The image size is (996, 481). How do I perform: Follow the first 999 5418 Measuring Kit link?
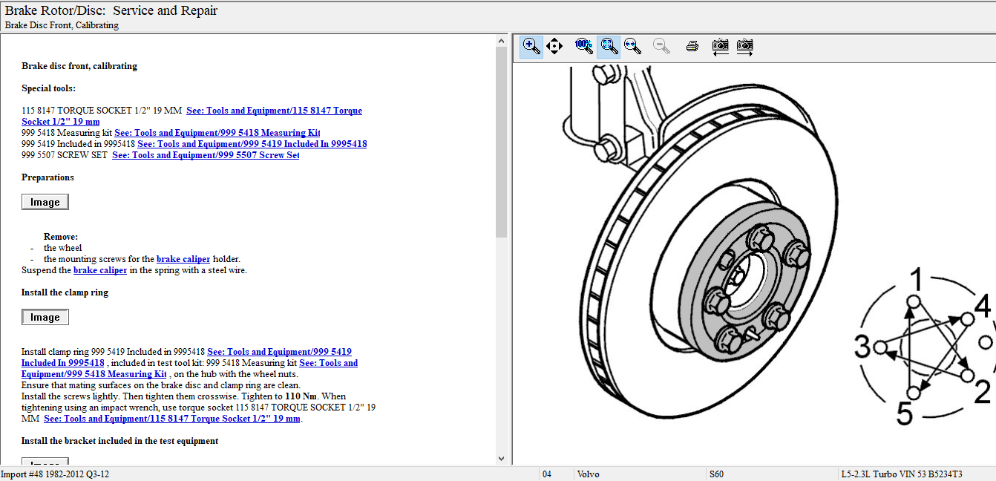tap(217, 133)
